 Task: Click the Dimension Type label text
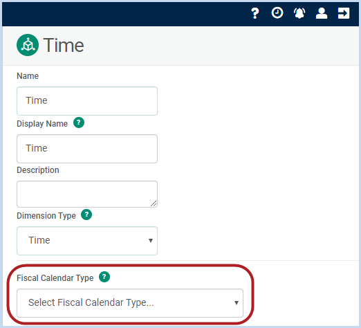(x=46, y=216)
